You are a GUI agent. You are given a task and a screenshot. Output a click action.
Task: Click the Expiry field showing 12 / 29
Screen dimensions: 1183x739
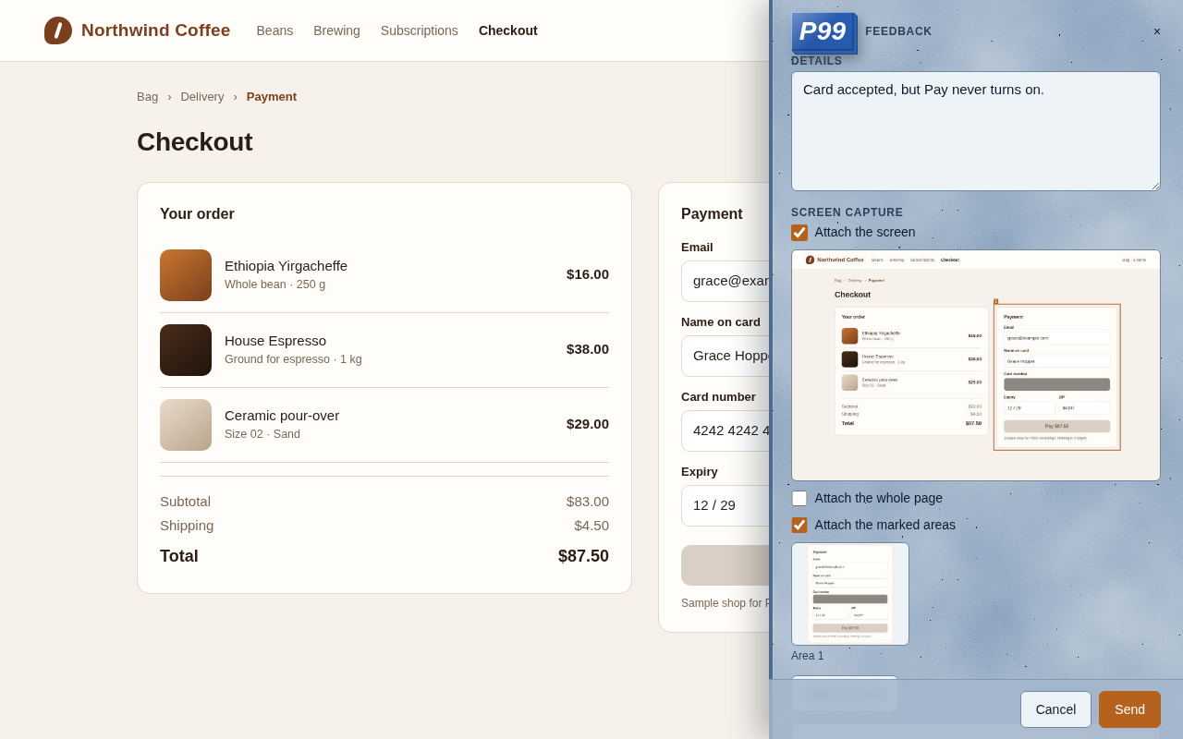click(726, 505)
